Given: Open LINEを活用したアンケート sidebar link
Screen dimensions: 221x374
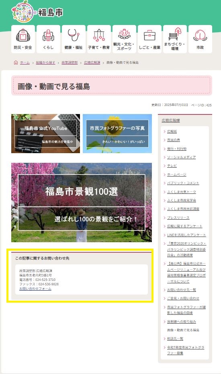Looking at the screenshot, I should coord(186,235).
